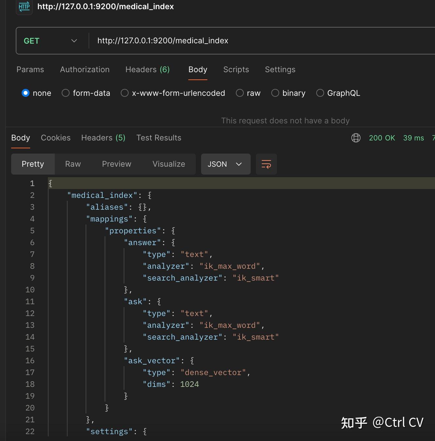Click "ik_max_word" value on line 13
The image size is (435, 441).
coord(230,325)
